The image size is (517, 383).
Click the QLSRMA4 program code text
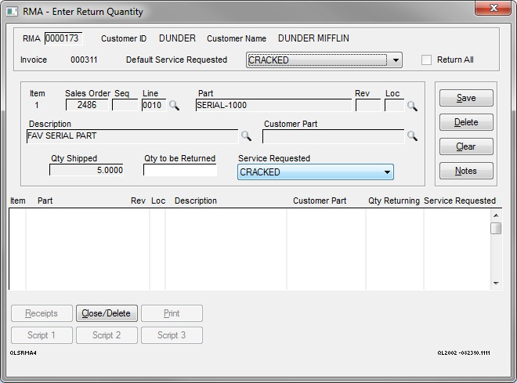point(23,352)
